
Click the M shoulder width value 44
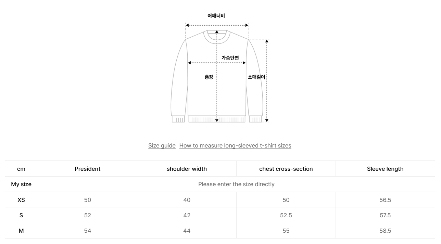point(187,231)
